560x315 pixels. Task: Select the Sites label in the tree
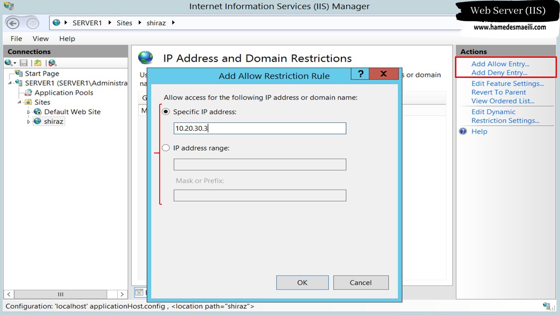[x=42, y=102]
